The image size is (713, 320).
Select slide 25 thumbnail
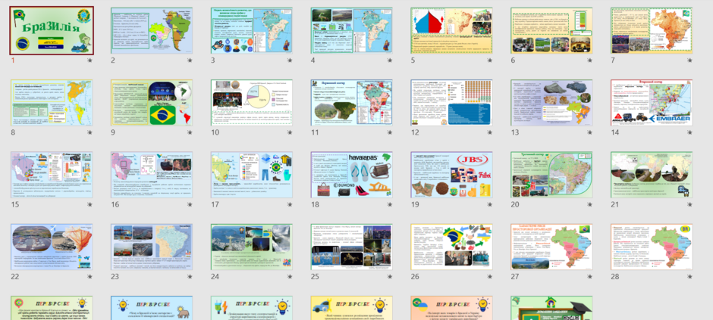pyautogui.click(x=351, y=247)
